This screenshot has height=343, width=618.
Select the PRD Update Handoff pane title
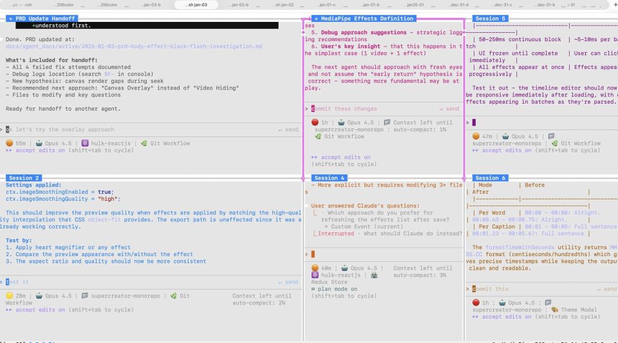click(x=42, y=19)
